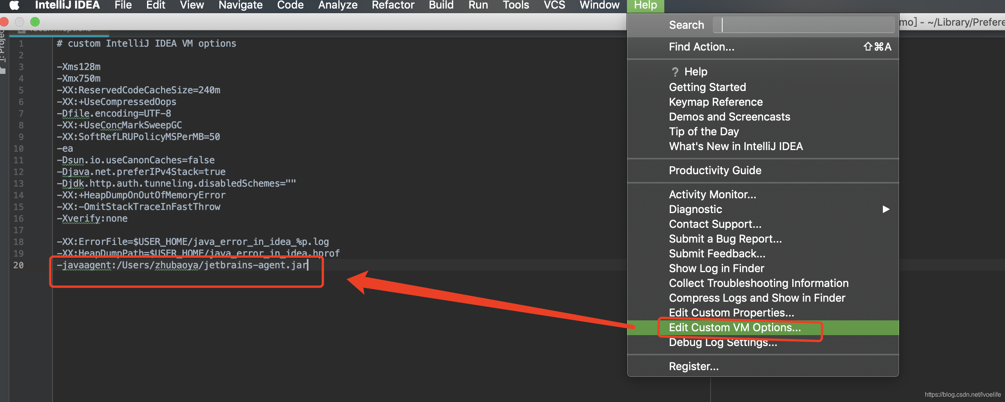The width and height of the screenshot is (1005, 402).
Task: Select Show Log in Finder
Action: pyautogui.click(x=763, y=269)
